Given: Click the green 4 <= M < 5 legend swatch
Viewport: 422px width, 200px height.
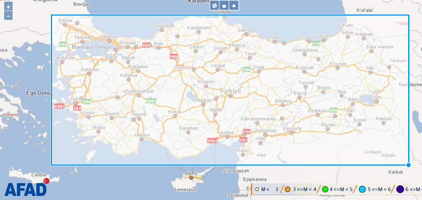Looking at the screenshot, I should pyautogui.click(x=325, y=189).
